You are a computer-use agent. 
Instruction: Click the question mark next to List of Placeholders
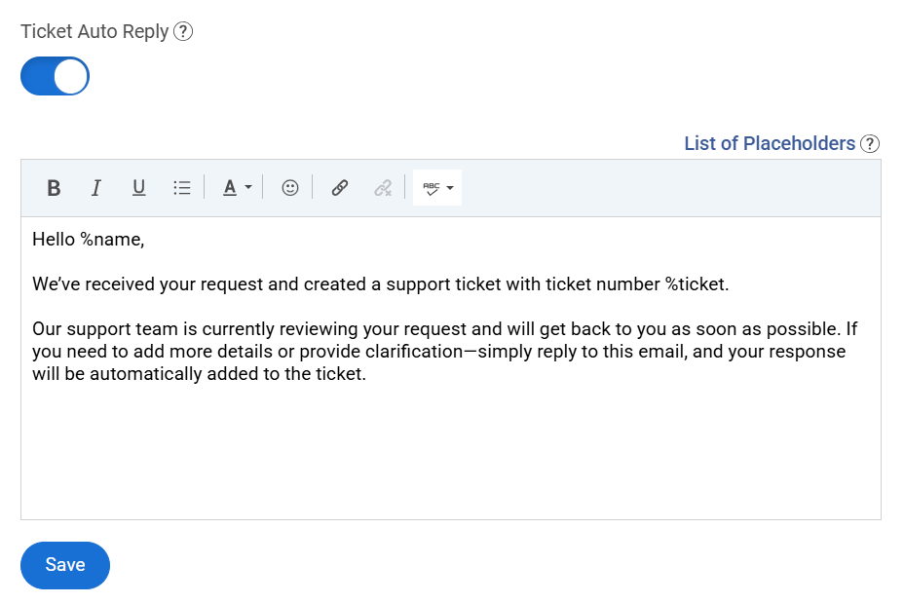pos(870,143)
